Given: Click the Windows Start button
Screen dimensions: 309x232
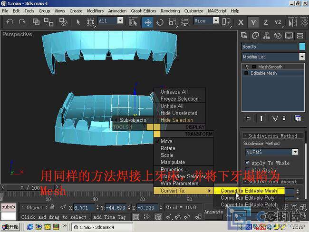Looking at the screenshot, I should (10, 227).
